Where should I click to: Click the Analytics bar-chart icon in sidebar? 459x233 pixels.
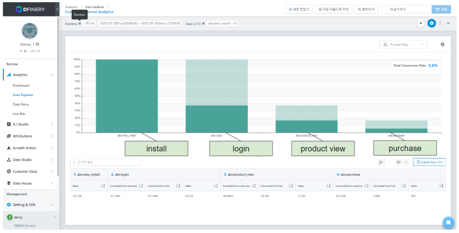click(x=9, y=75)
